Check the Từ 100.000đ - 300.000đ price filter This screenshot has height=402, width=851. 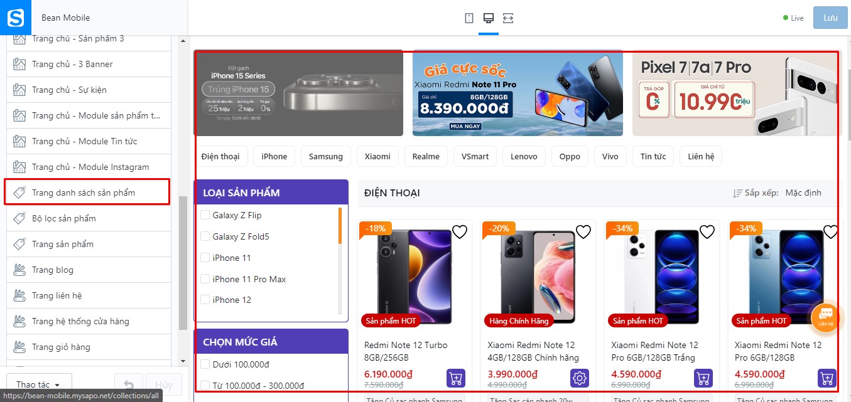(205, 386)
